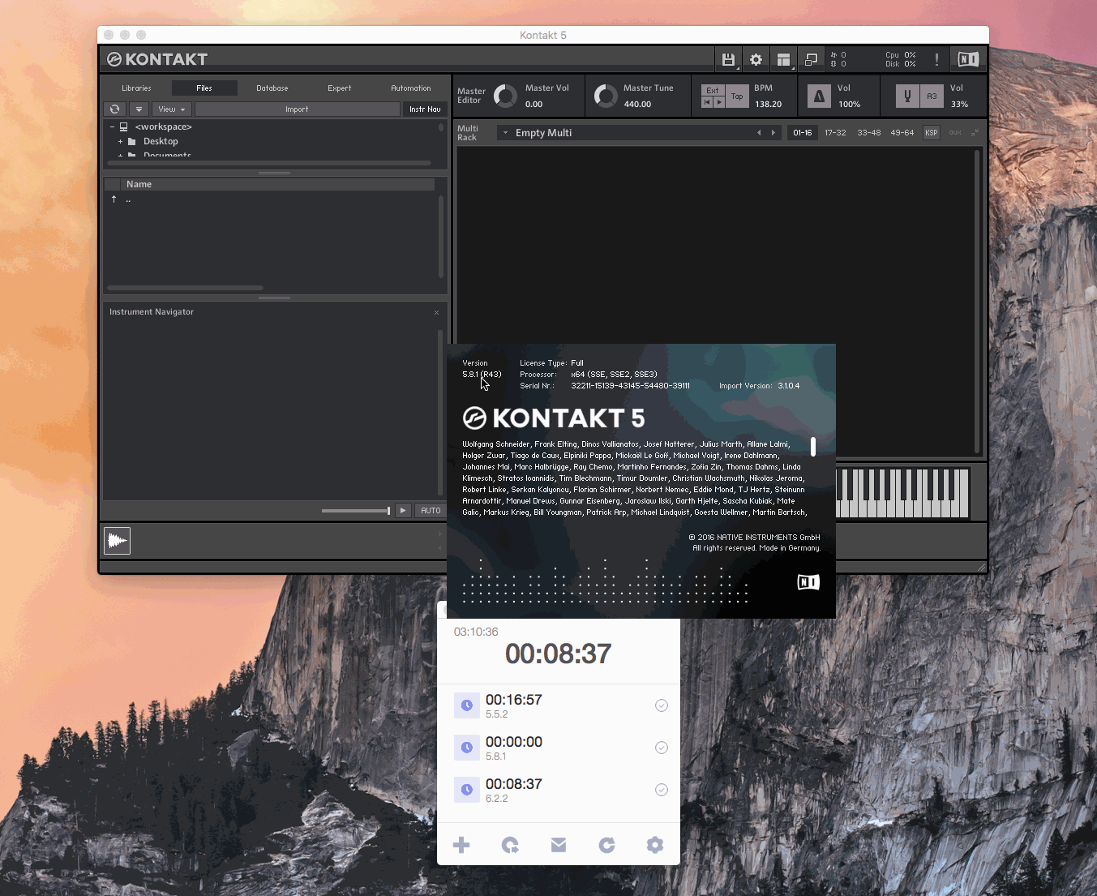Open the Kontakt save (floppy disk) menu

point(728,59)
